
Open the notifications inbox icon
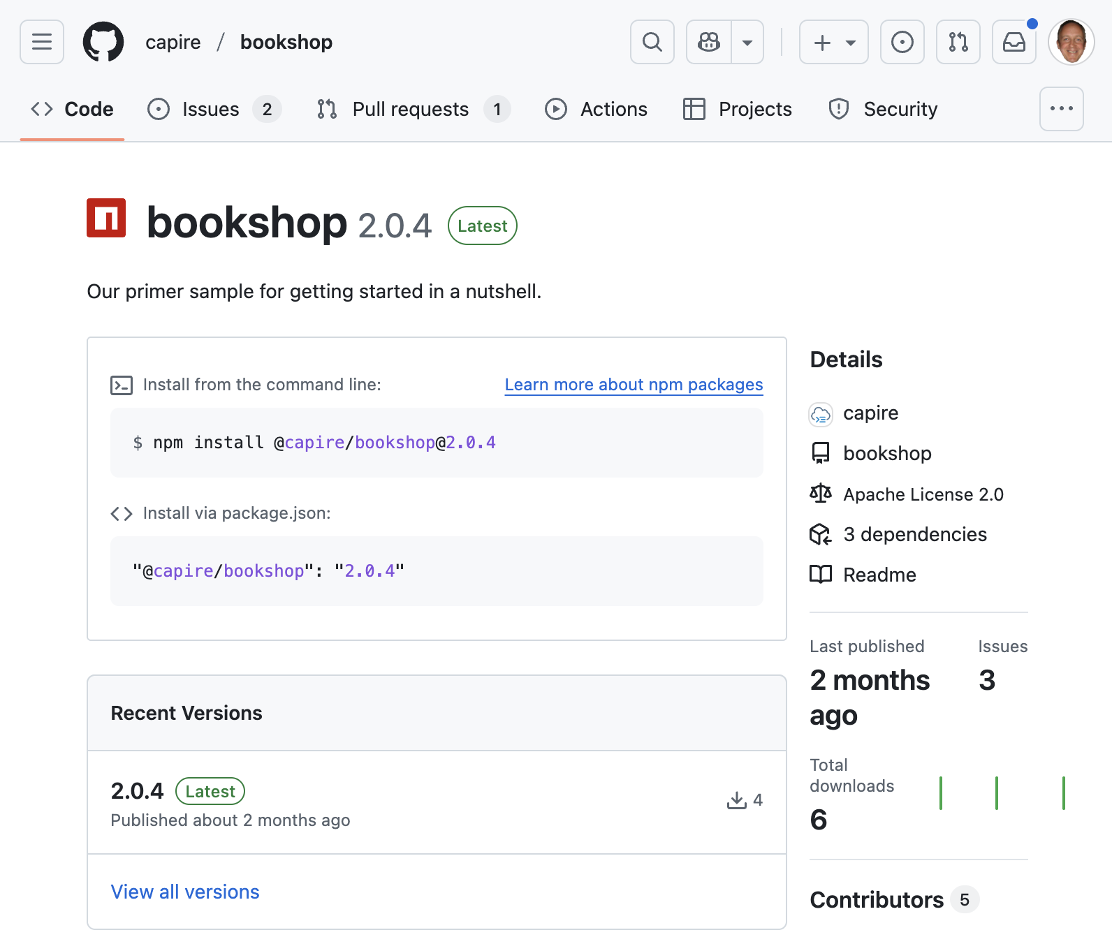pyautogui.click(x=1014, y=42)
